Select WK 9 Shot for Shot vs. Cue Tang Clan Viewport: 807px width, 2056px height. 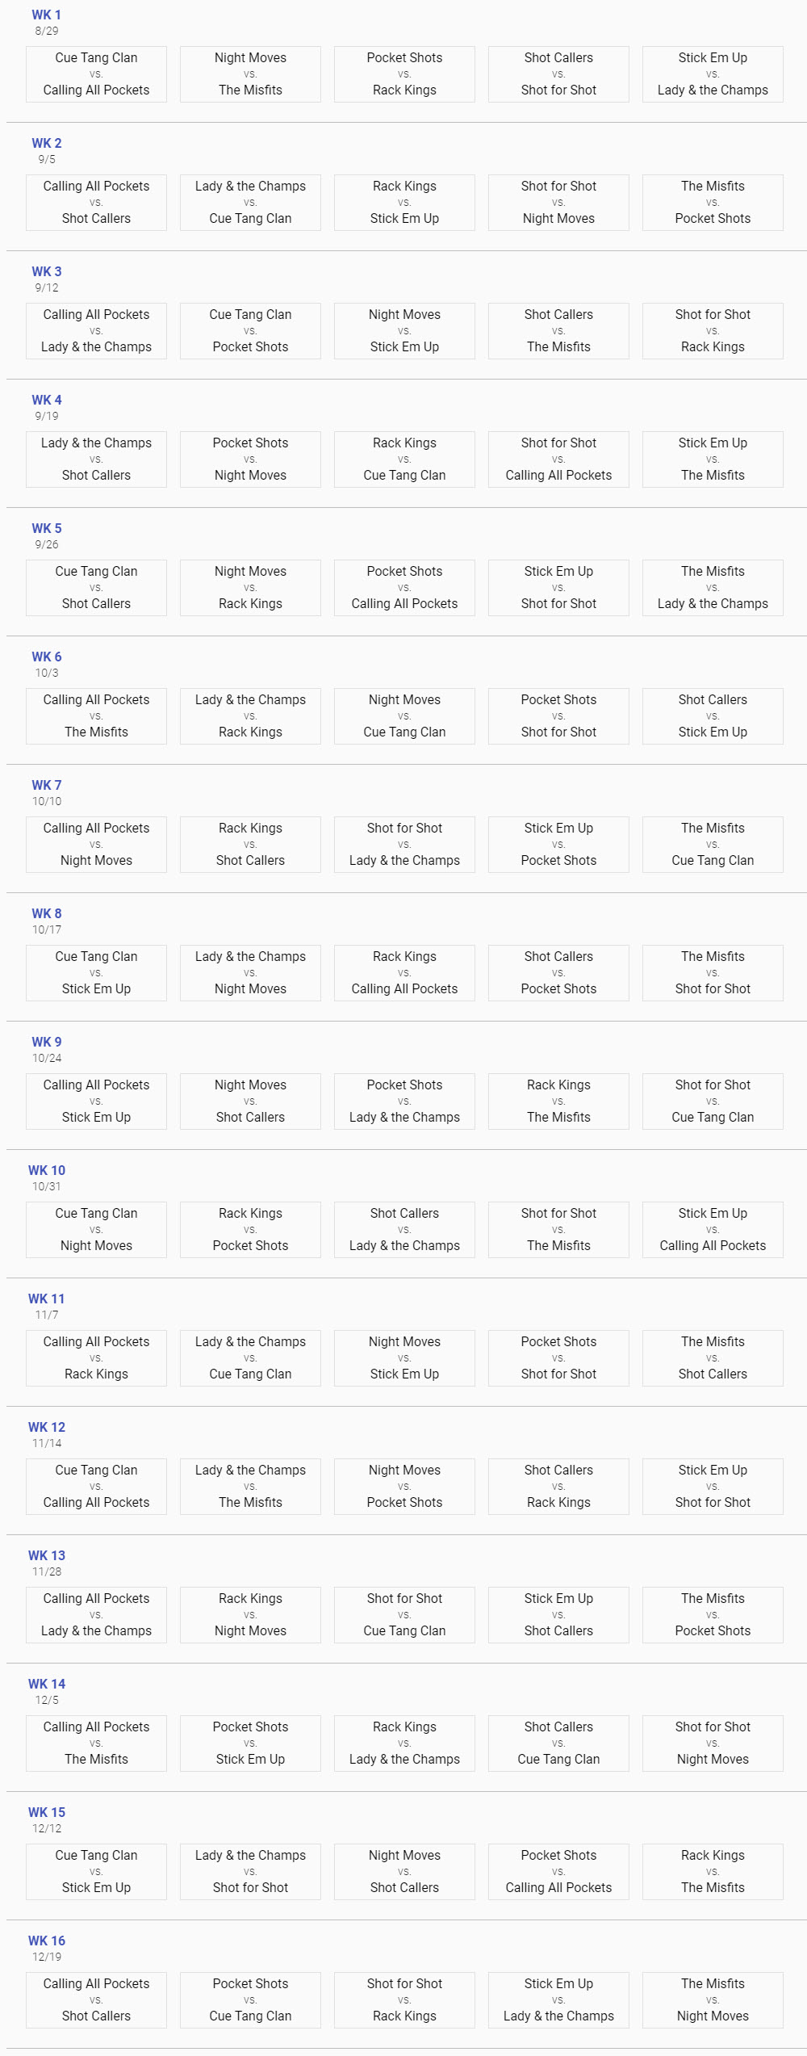pos(713,1101)
